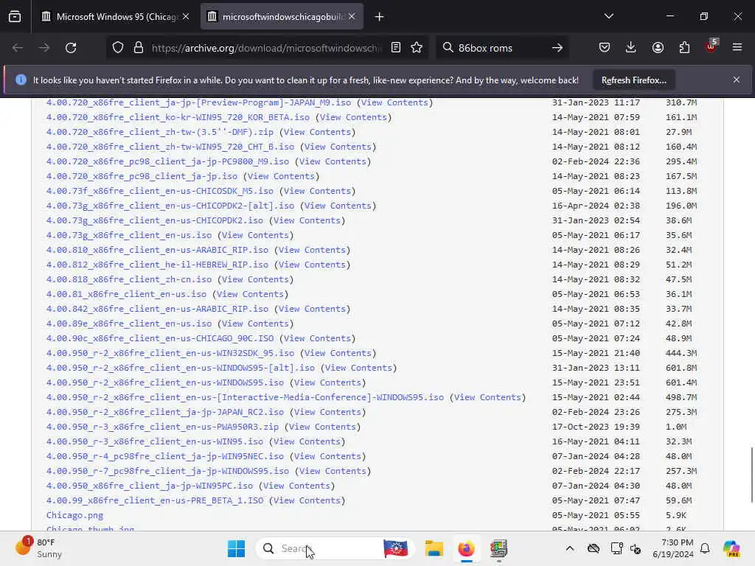Download 4.00.89e_x86fre_client_en-us.iso
Image resolution: width=755 pixels, height=566 pixels.
pos(129,324)
